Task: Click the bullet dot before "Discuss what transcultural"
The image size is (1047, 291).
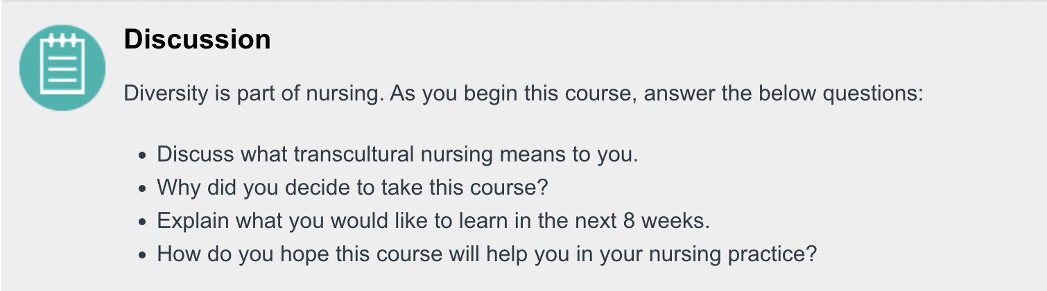Action: click(143, 155)
